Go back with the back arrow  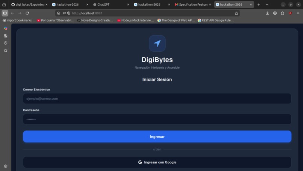coord(12,13)
